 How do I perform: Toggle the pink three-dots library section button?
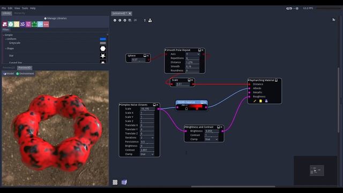(46, 24)
